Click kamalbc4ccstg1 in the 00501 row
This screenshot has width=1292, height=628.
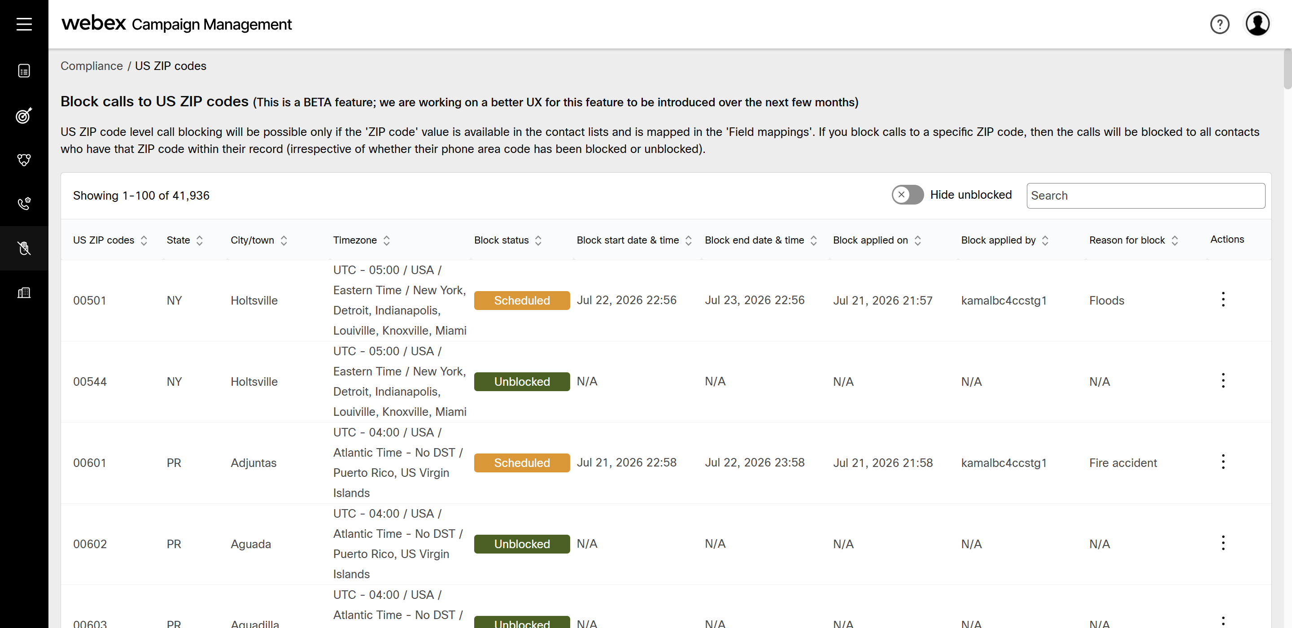(1004, 301)
